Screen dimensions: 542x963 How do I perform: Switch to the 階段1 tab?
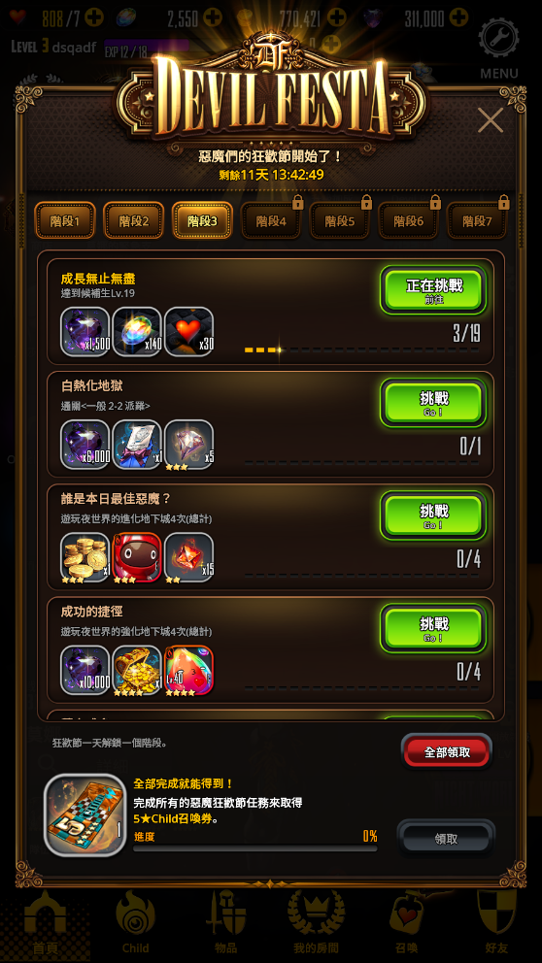[64, 220]
